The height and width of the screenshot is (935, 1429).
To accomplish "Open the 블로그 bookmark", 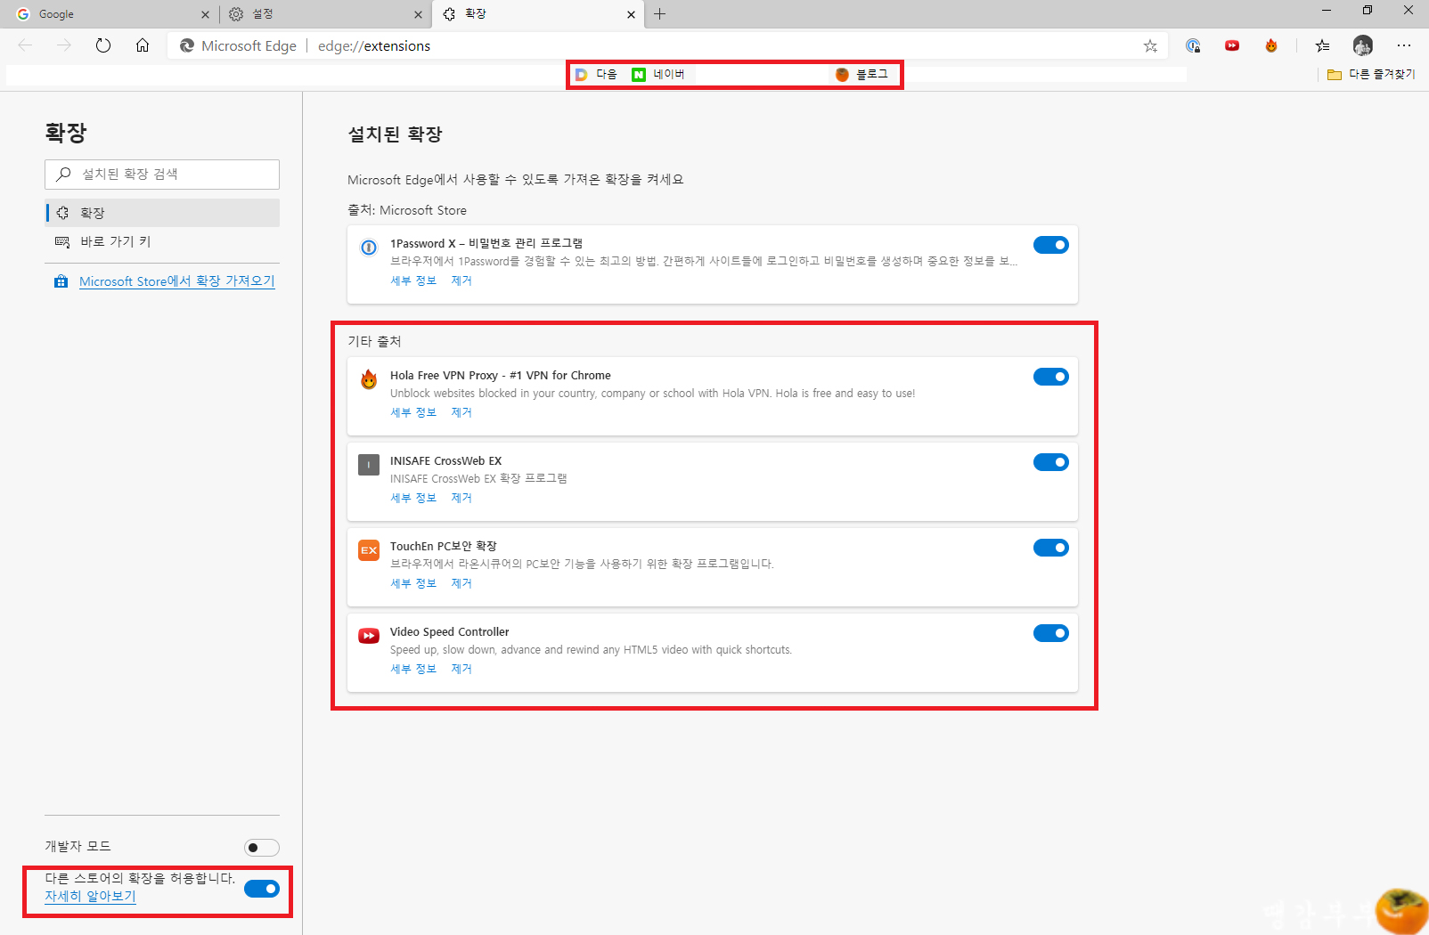I will (861, 74).
